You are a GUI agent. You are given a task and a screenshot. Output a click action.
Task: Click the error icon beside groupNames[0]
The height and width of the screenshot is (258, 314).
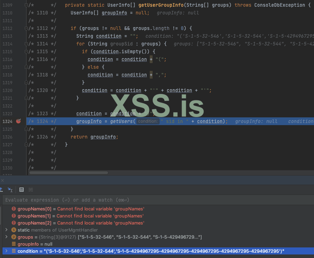click(14, 209)
